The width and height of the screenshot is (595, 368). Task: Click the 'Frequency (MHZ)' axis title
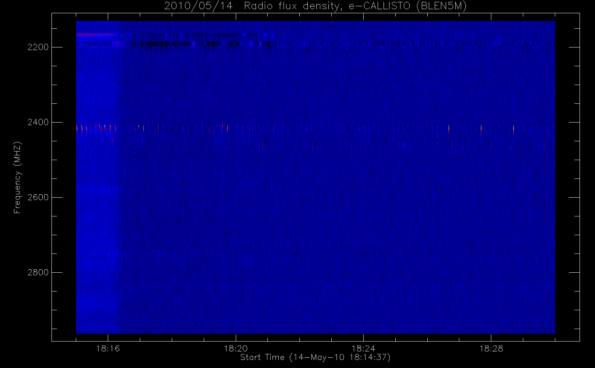coord(17,178)
